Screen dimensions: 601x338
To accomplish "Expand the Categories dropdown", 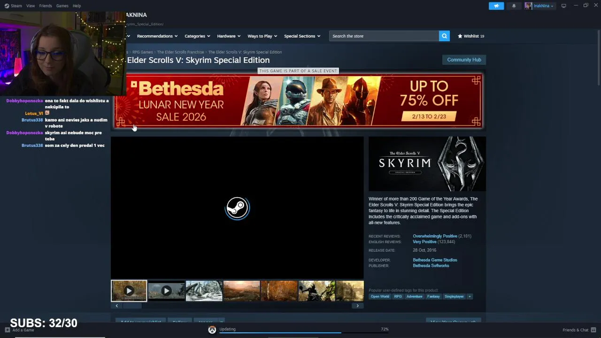I will [197, 36].
